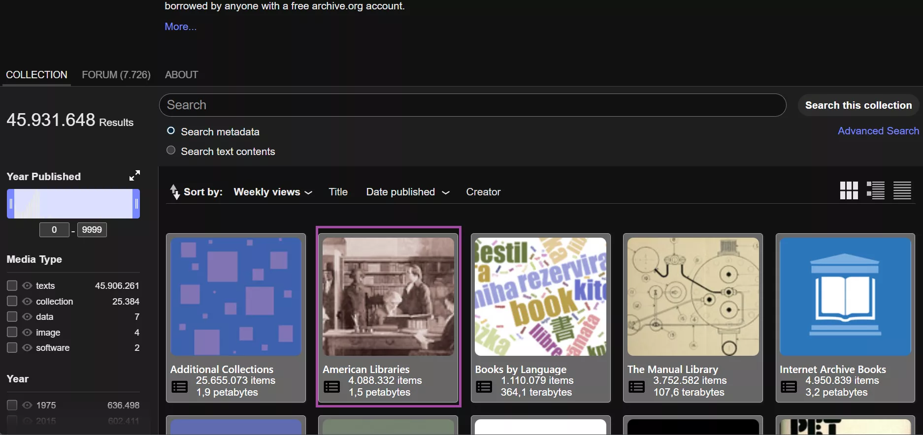This screenshot has width=923, height=435.
Task: Toggle sort direction arrows icon
Action: [174, 192]
